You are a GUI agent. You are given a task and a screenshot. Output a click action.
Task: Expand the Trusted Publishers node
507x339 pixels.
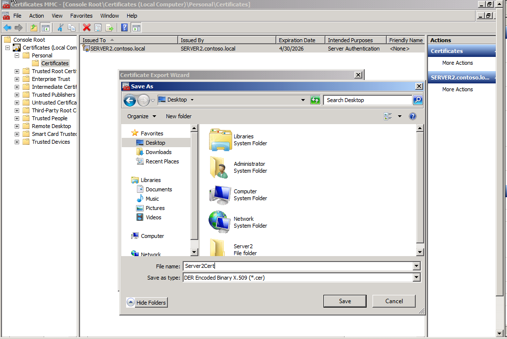pos(17,95)
